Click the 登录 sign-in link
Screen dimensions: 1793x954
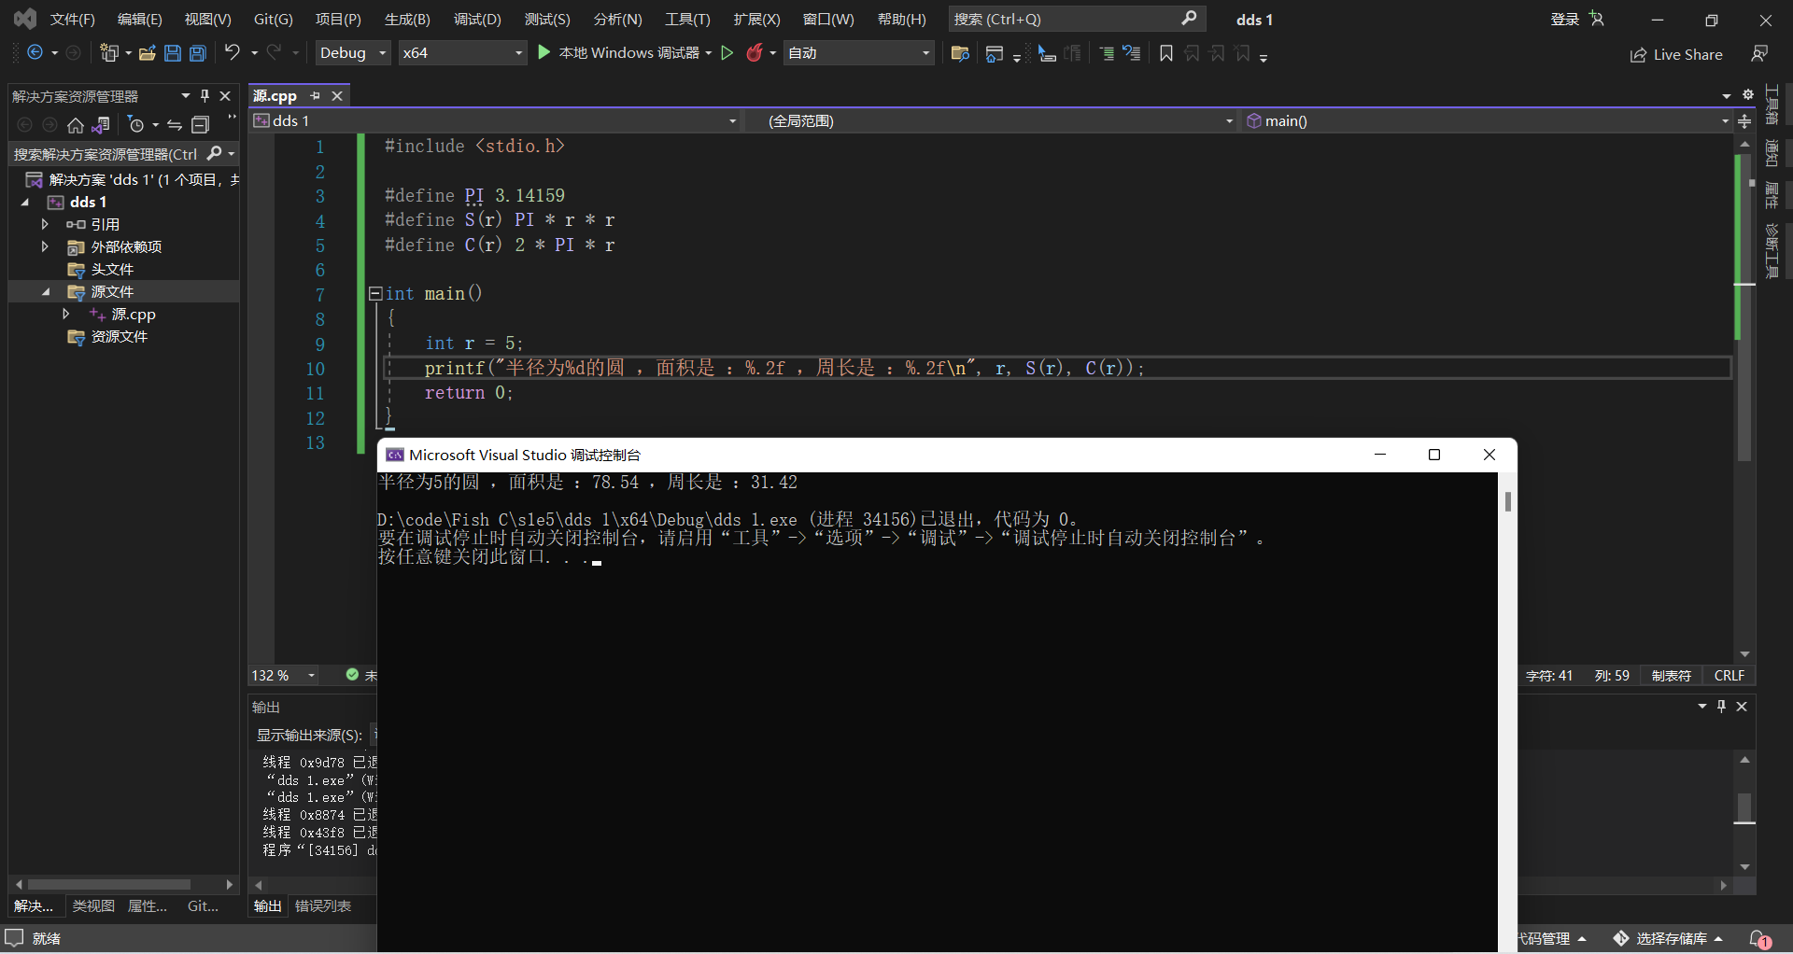1564,20
